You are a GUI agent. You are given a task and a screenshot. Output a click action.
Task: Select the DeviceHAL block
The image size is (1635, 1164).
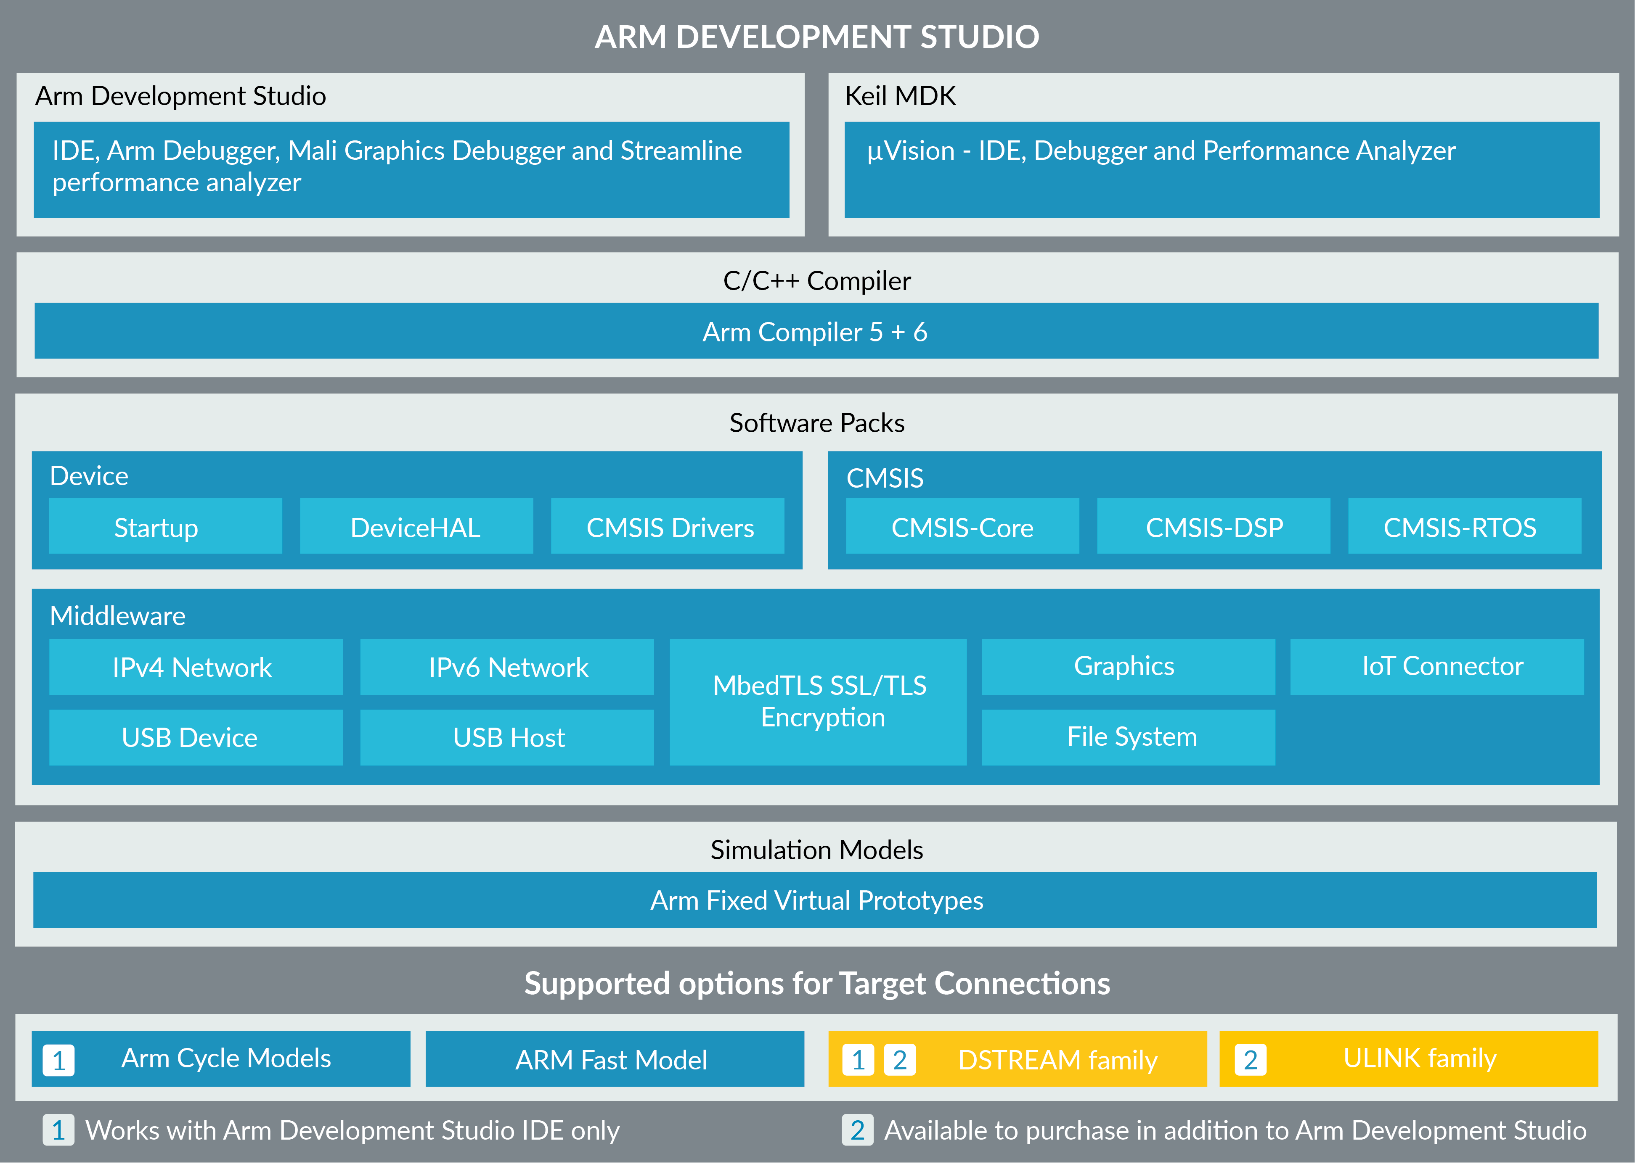(416, 526)
